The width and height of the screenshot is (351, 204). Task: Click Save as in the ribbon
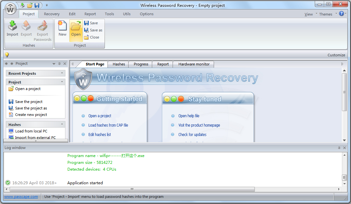pos(93,30)
